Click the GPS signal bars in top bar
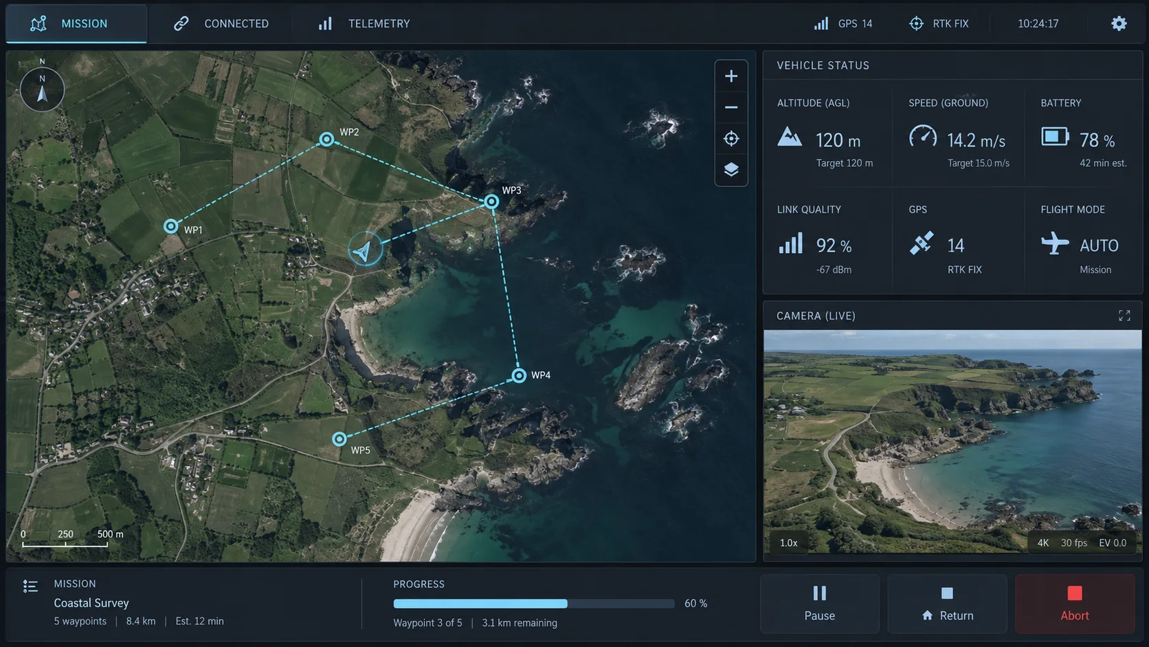Viewport: 1149px width, 647px height. tap(821, 23)
